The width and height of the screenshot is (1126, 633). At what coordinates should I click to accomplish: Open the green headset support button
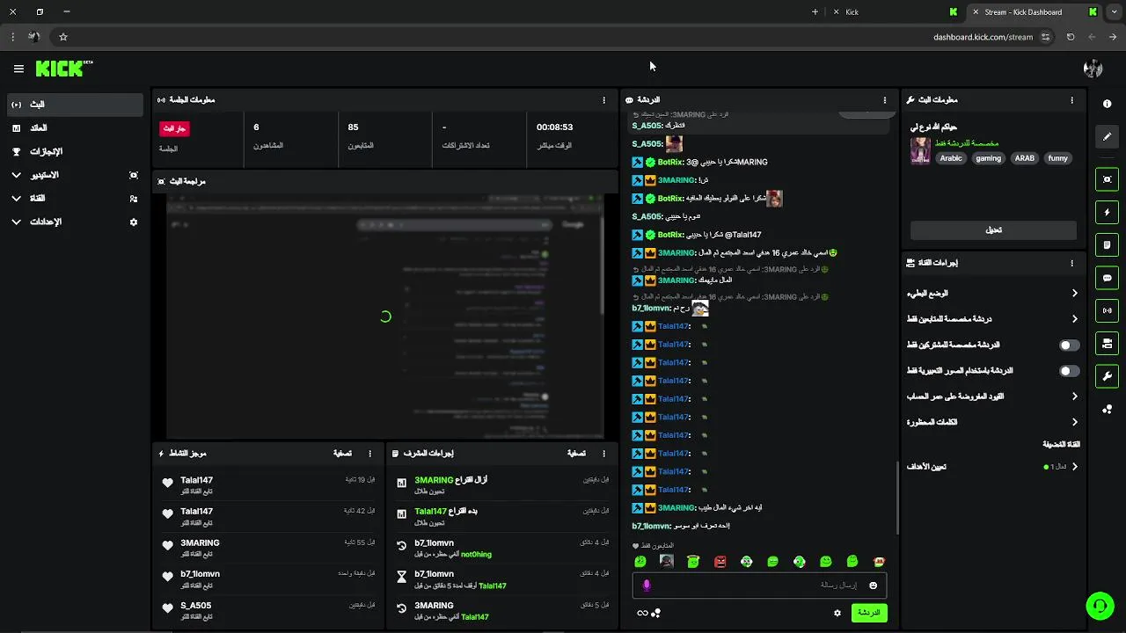1099,606
